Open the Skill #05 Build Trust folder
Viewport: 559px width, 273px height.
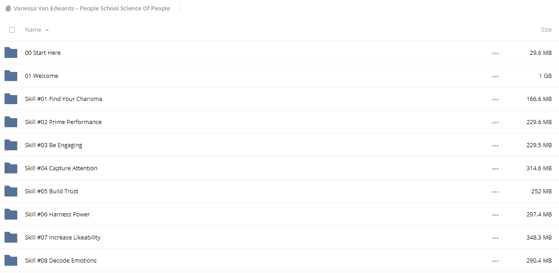[x=52, y=191]
